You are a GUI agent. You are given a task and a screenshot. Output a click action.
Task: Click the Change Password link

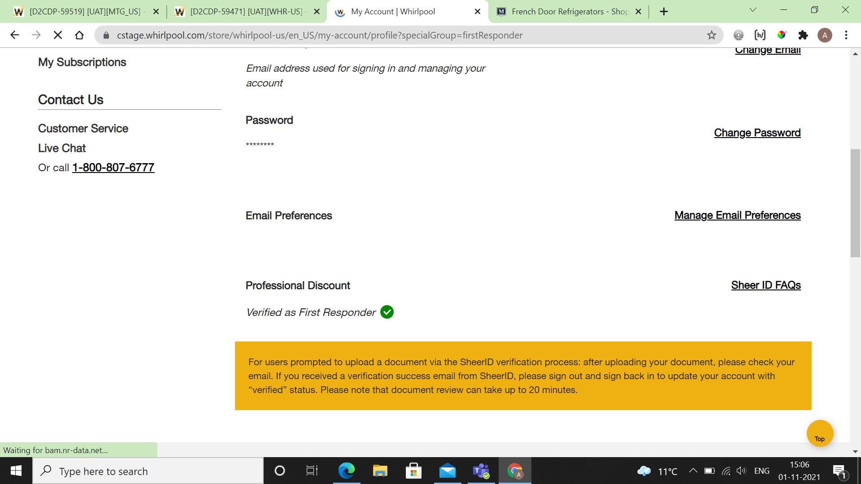757,133
